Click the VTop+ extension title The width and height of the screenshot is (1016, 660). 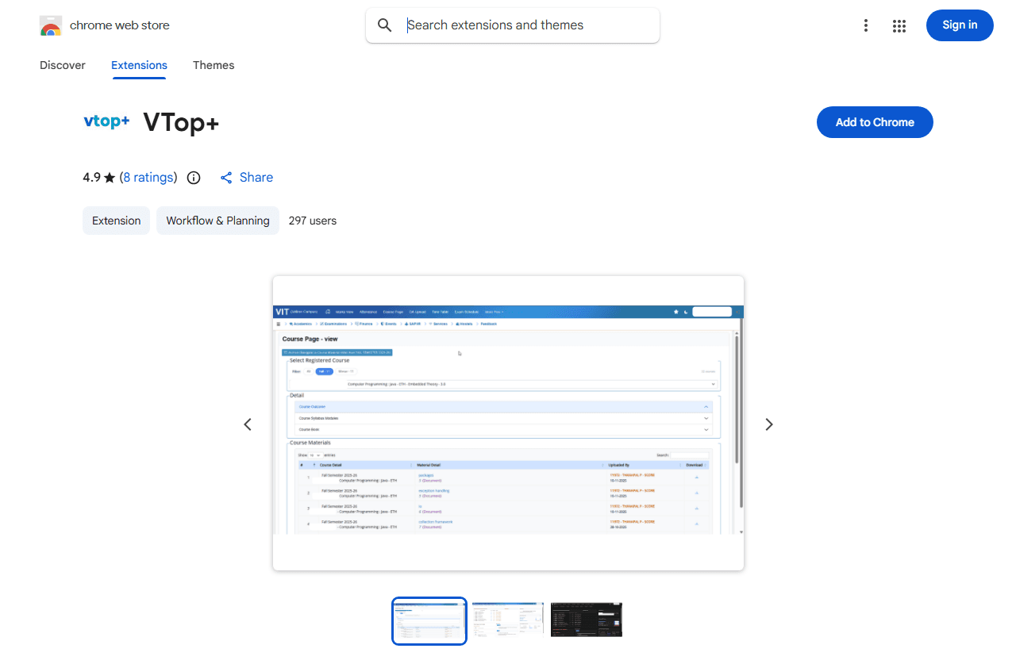click(181, 122)
